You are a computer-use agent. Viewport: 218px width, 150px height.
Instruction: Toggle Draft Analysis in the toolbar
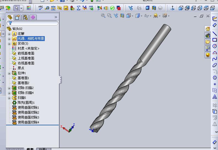coord(100,8)
